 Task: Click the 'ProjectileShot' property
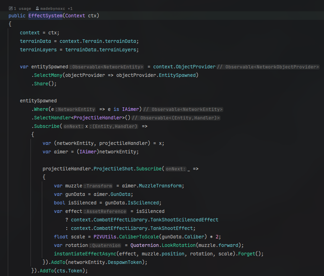[113, 169]
